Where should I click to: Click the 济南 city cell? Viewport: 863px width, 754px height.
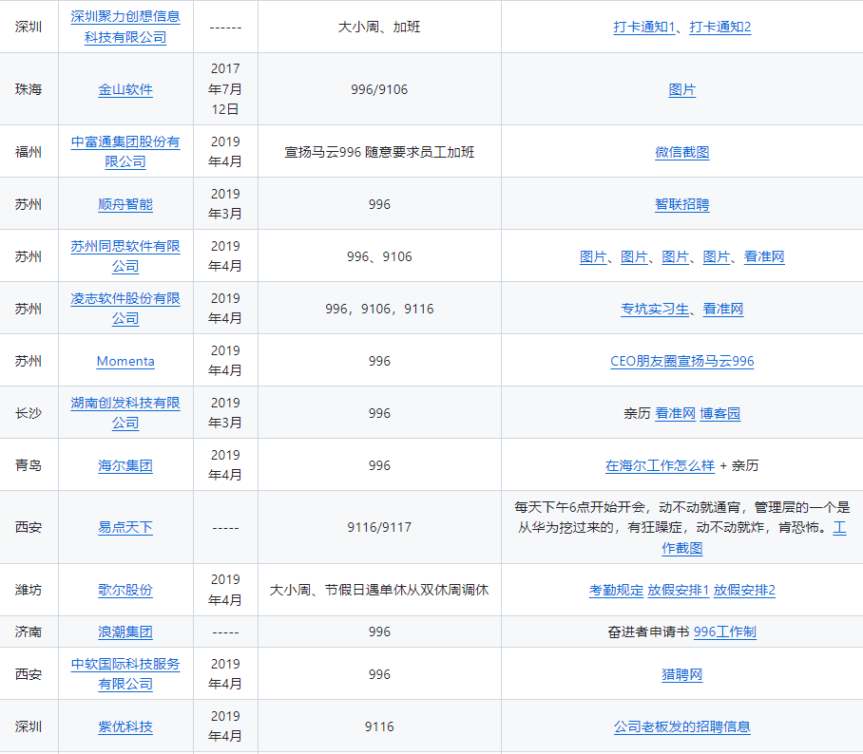coord(29,631)
